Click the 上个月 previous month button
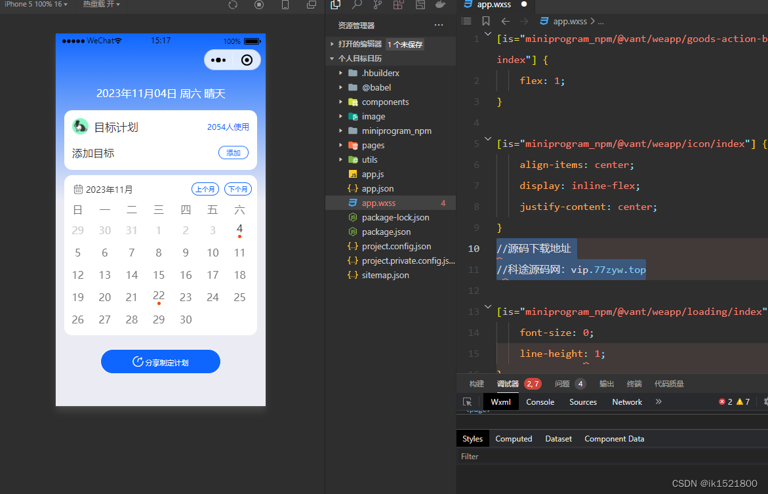This screenshot has height=494, width=768. [205, 189]
